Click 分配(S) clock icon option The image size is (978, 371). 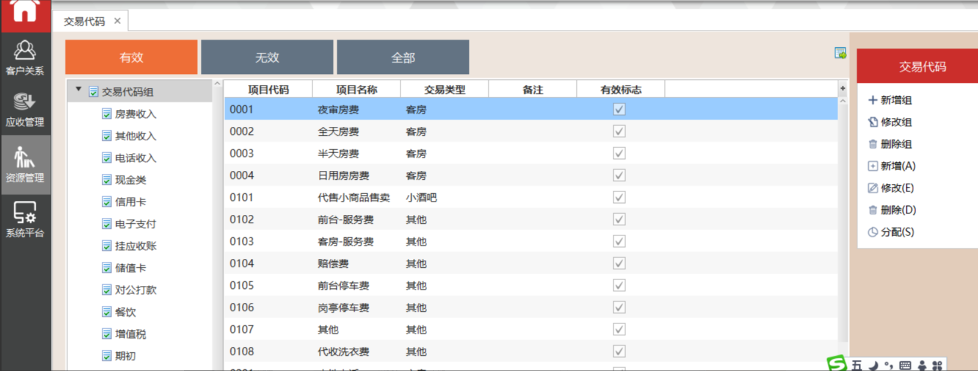click(891, 232)
